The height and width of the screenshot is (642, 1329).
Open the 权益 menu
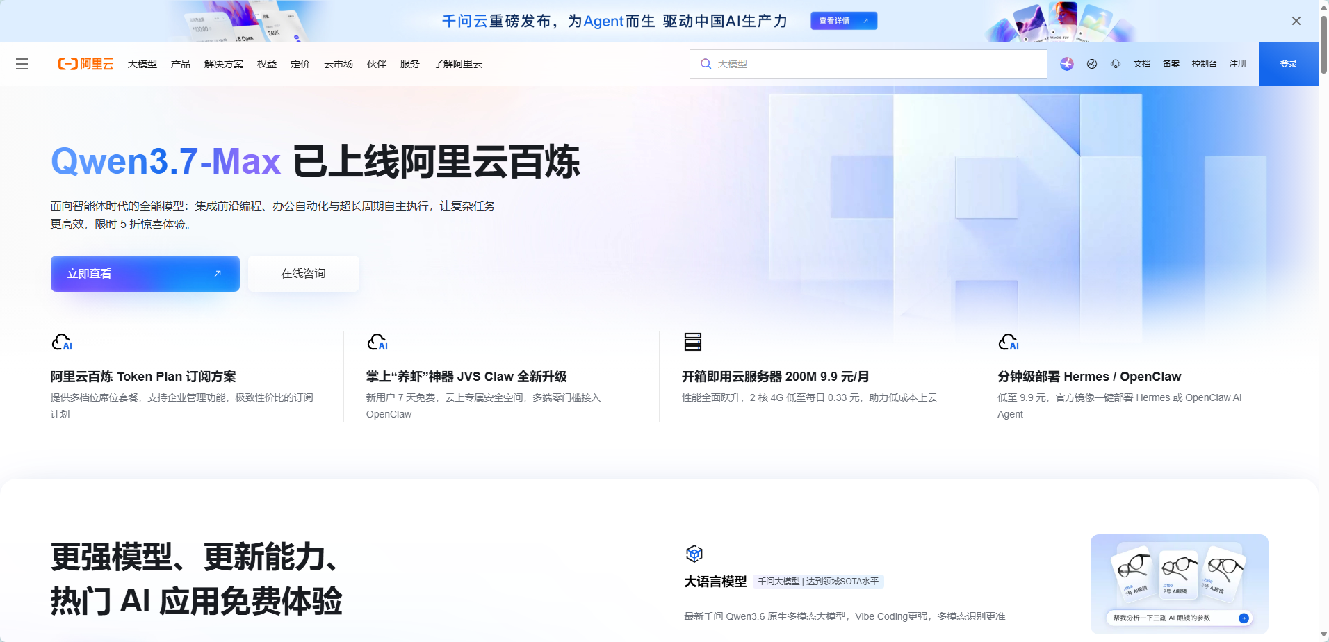(267, 64)
